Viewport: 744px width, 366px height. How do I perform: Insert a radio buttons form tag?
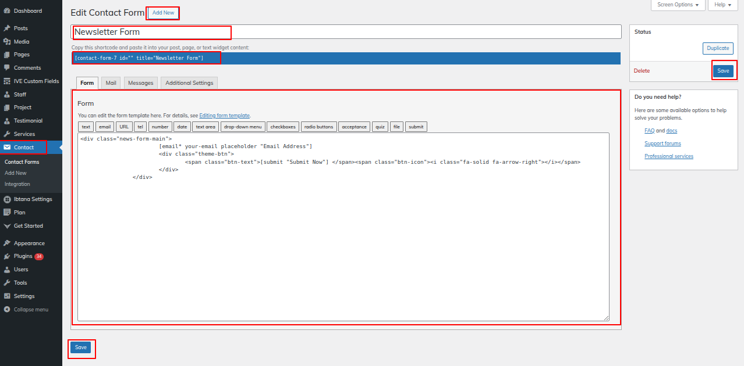click(x=318, y=127)
